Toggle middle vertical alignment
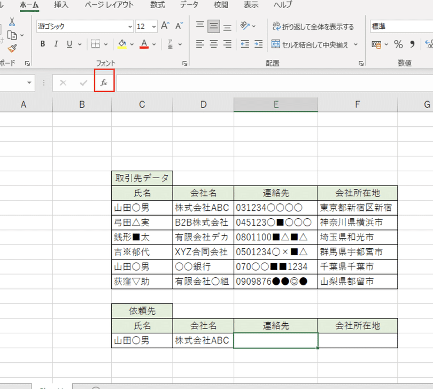Viewport: 433px width, 389px height. 213,26
